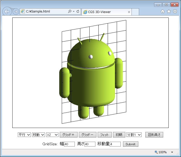Close the browser window

(x=174, y=5)
